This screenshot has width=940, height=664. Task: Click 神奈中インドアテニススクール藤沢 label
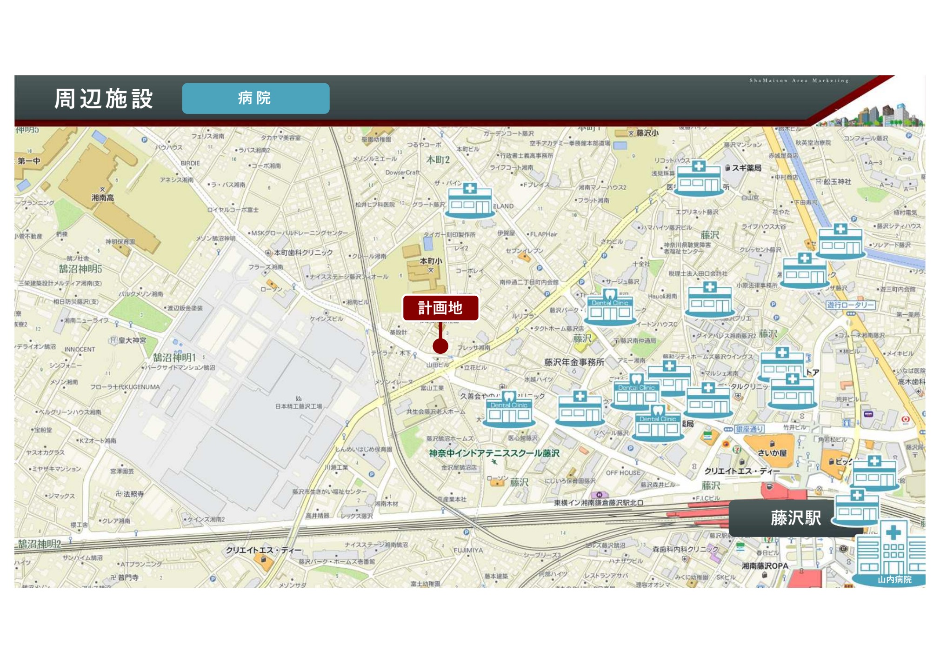(494, 453)
